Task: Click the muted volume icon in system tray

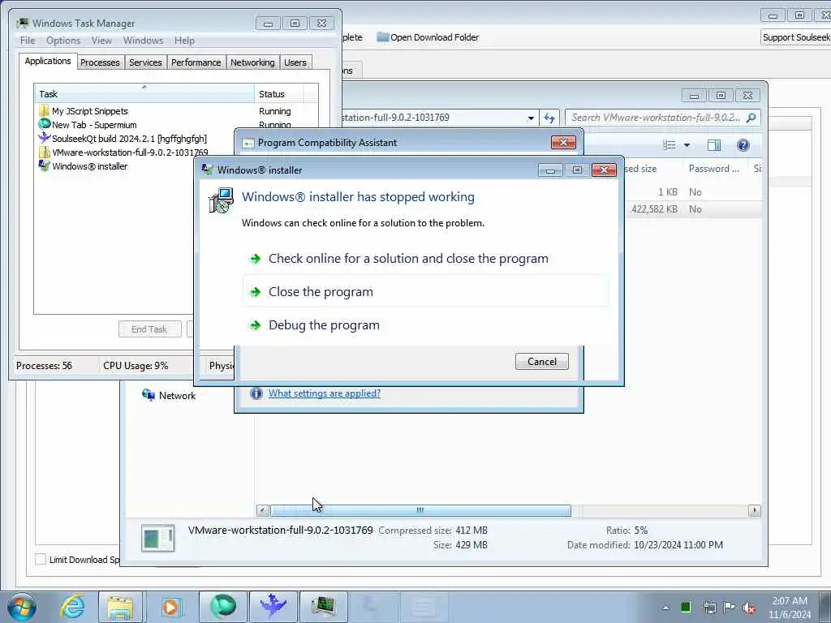Action: tap(749, 608)
